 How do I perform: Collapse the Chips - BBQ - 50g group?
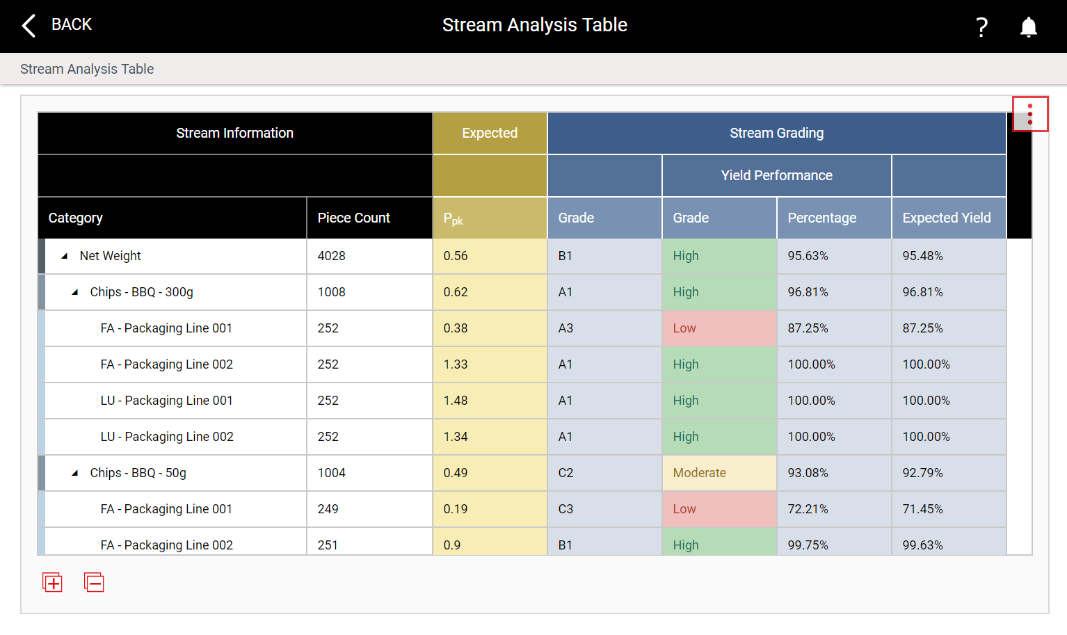(75, 473)
